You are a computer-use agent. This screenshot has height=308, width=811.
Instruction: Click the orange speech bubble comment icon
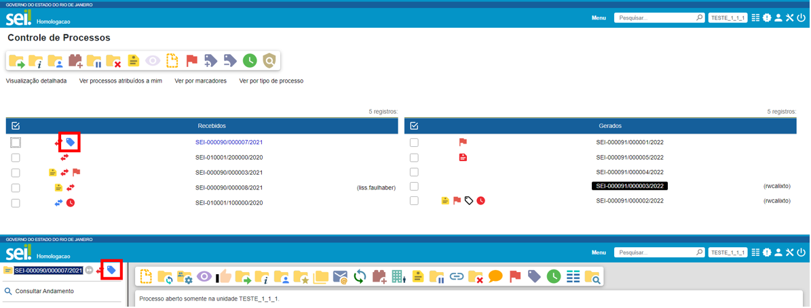tap(495, 276)
